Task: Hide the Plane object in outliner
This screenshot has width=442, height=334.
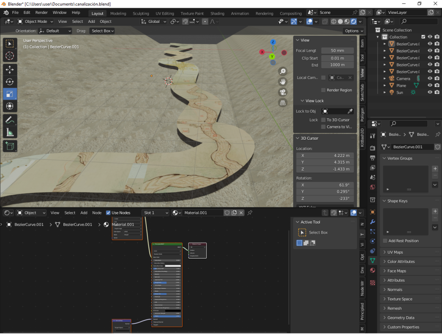Action: click(430, 85)
